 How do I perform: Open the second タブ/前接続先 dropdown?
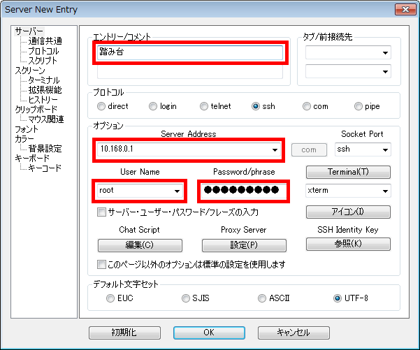[385, 71]
